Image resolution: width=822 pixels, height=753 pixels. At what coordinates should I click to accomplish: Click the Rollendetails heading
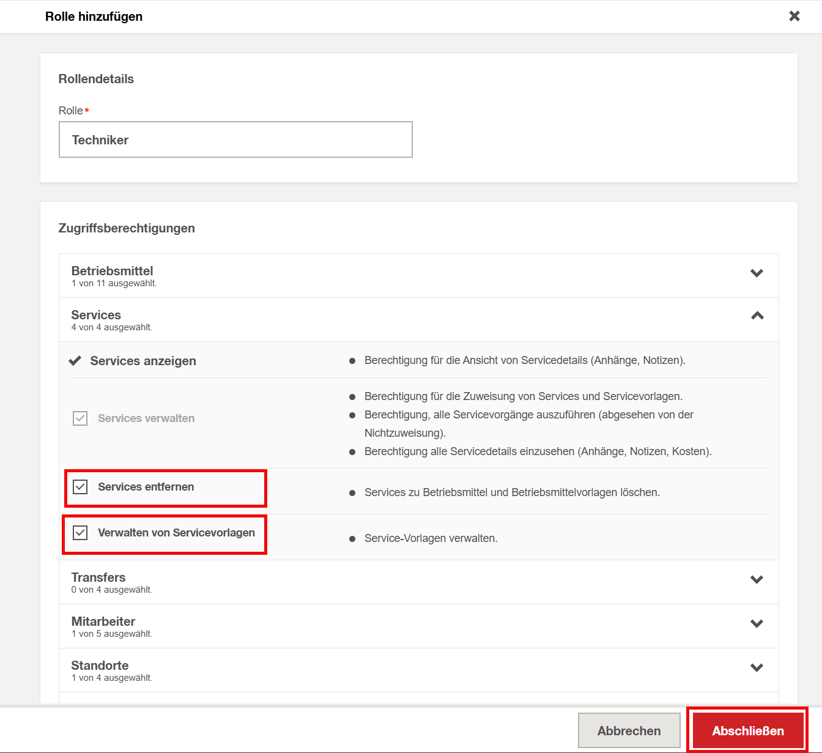tap(96, 79)
